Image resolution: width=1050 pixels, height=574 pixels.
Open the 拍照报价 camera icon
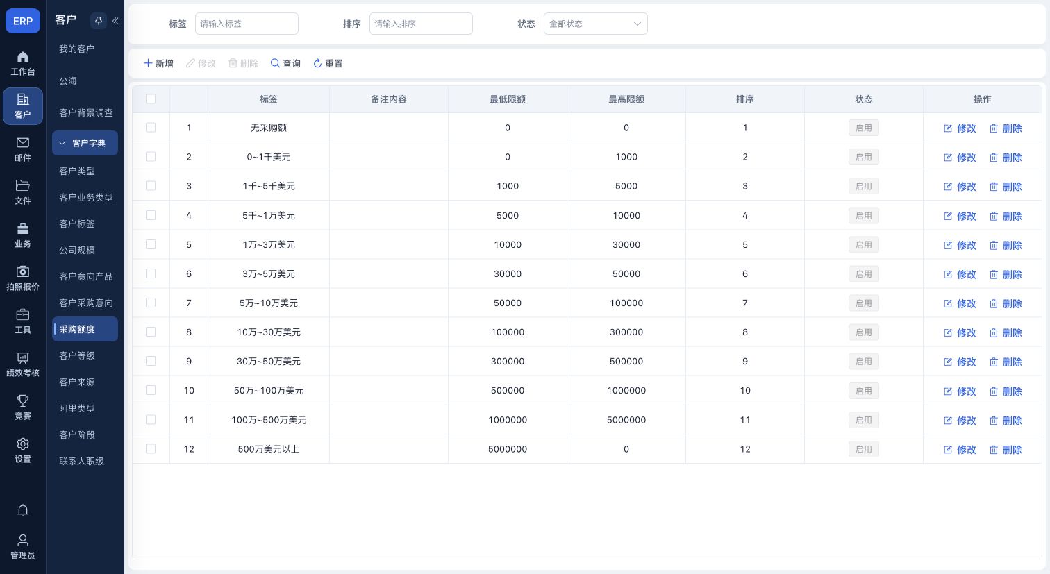tap(23, 271)
